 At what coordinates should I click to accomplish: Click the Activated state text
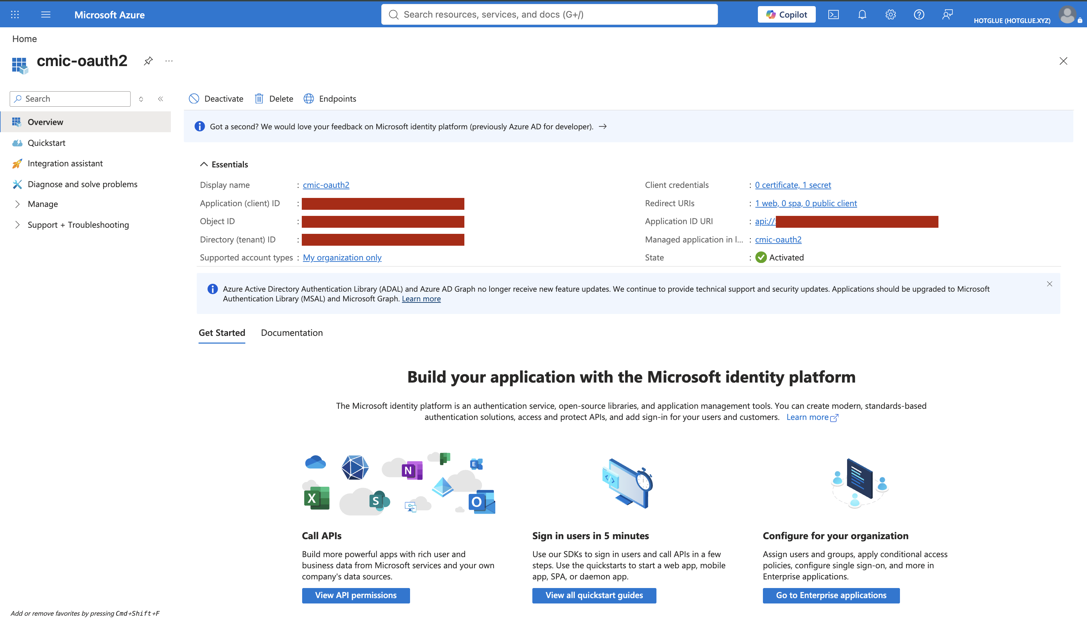tap(787, 258)
